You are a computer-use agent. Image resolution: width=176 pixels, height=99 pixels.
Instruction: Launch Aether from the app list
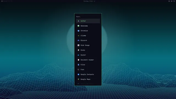pos(88,21)
